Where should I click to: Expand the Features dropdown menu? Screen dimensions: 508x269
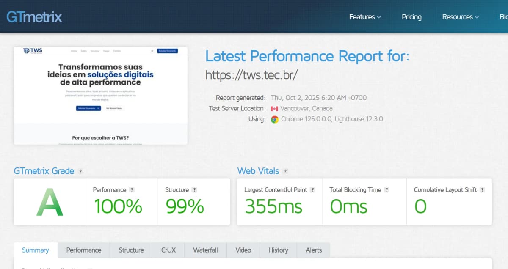point(365,17)
